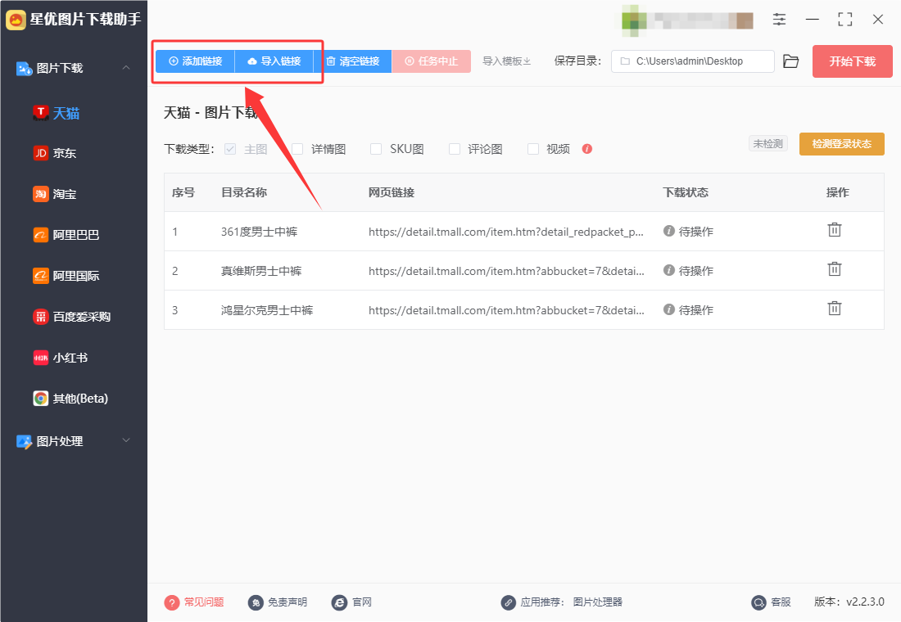Click the 网页链接 column header
Image resolution: width=901 pixels, height=622 pixels.
(x=392, y=192)
